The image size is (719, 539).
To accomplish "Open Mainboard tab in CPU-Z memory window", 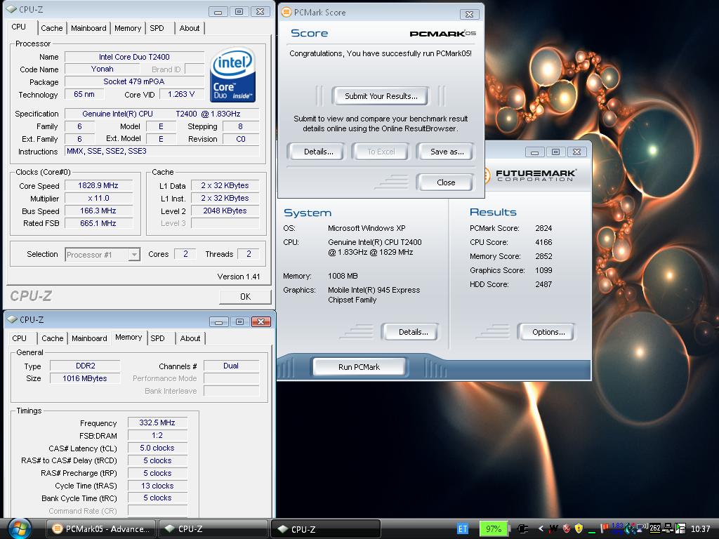I will (89, 338).
